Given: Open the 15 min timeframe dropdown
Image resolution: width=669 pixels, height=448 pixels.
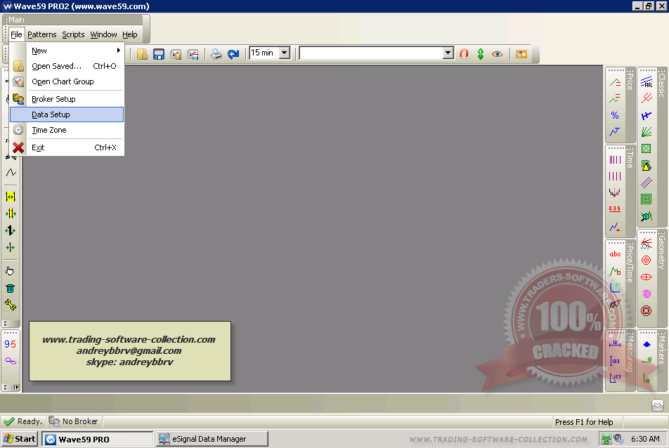Looking at the screenshot, I should (285, 53).
